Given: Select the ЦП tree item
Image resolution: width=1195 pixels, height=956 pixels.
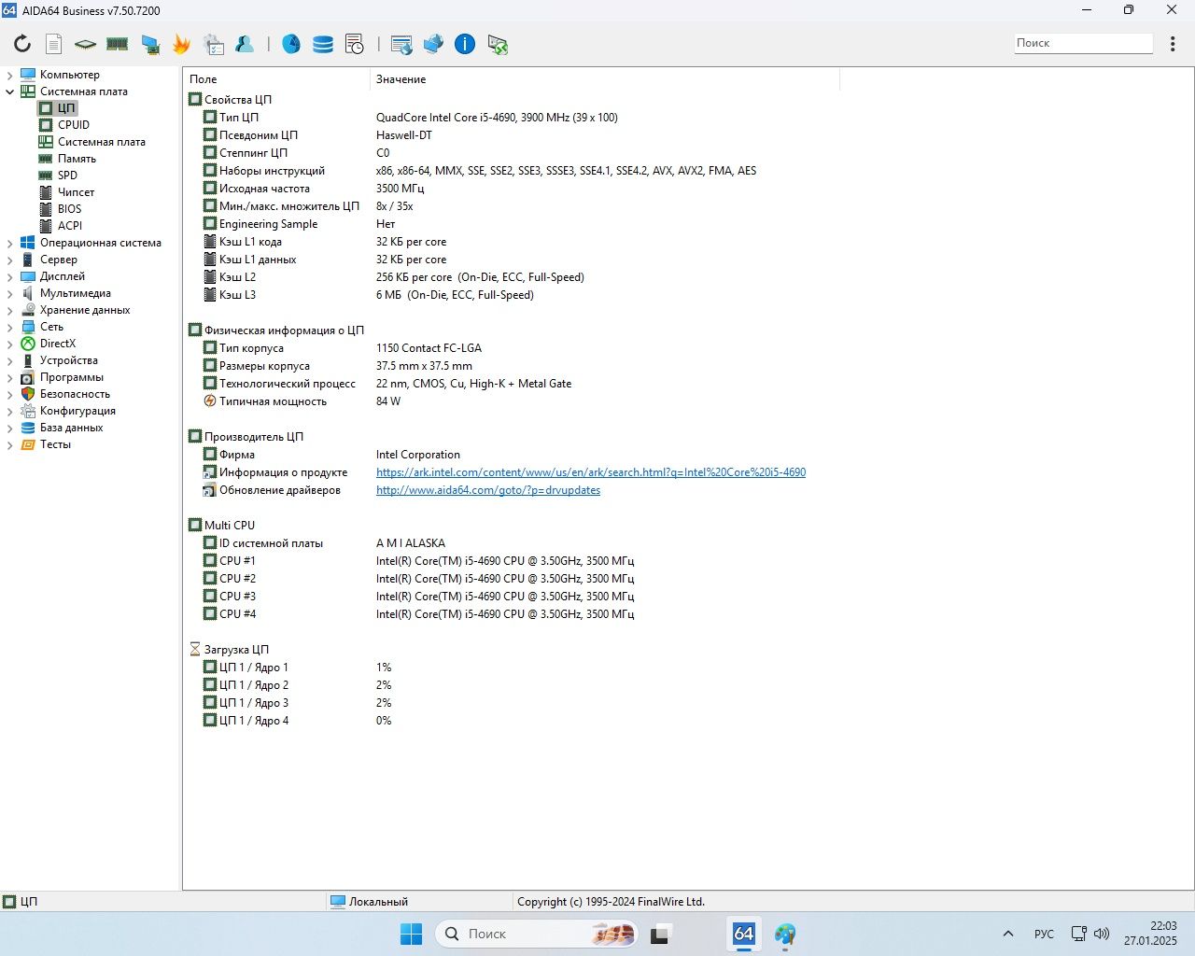Looking at the screenshot, I should point(65,108).
